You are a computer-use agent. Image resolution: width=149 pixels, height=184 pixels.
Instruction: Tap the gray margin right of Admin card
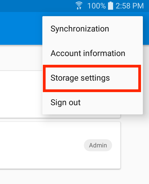pyautogui.click(x=135, y=145)
